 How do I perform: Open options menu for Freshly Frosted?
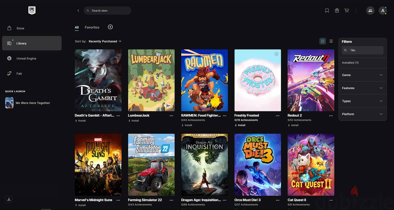[x=278, y=115]
